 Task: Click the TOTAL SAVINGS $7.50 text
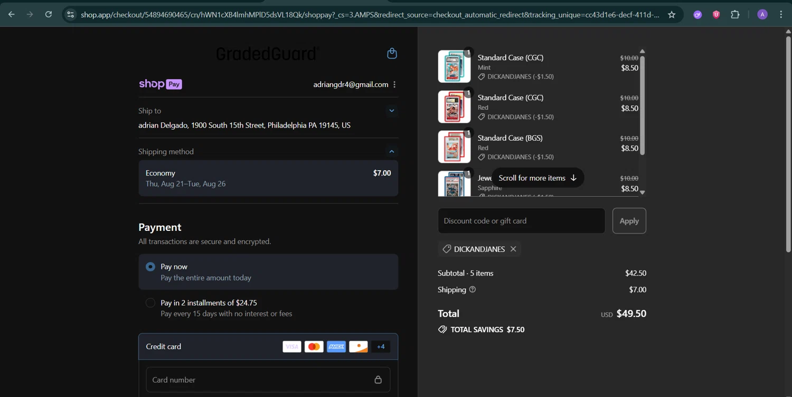(487, 330)
